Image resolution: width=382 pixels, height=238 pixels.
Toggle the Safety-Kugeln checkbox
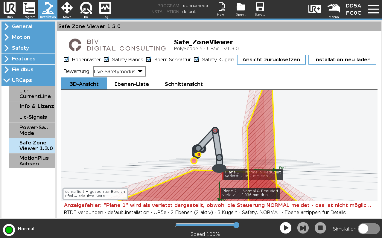coord(197,59)
